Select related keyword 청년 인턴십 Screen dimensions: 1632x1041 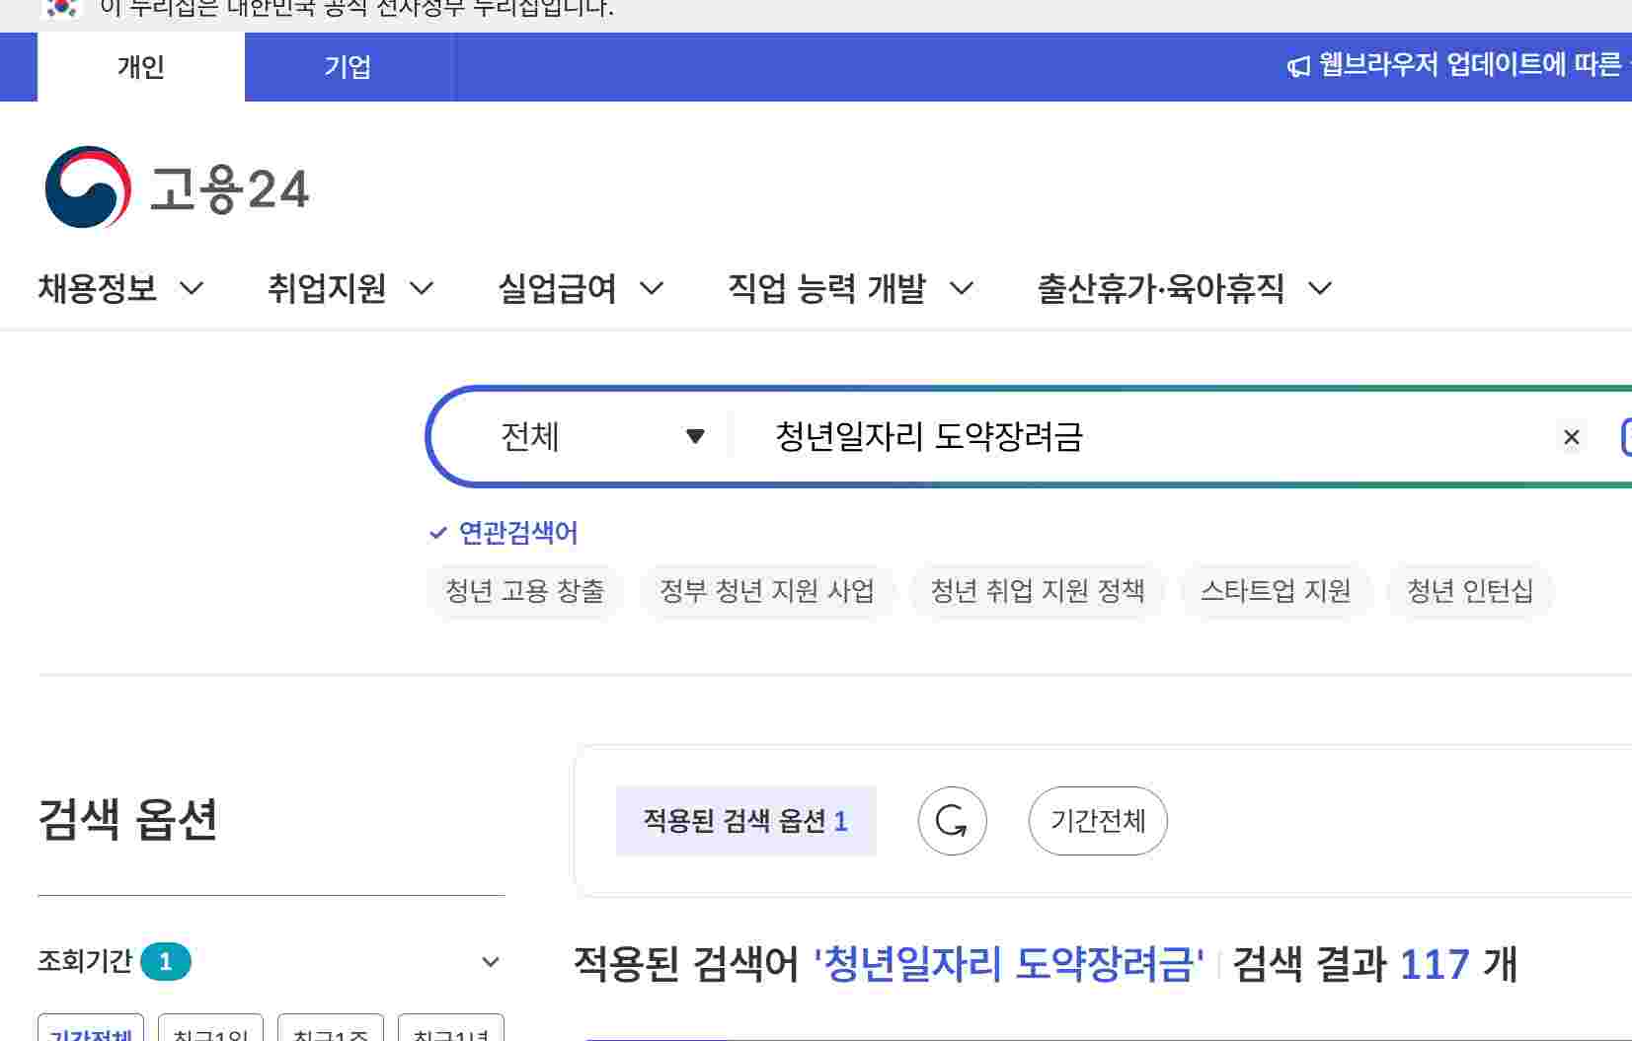pyautogui.click(x=1470, y=591)
